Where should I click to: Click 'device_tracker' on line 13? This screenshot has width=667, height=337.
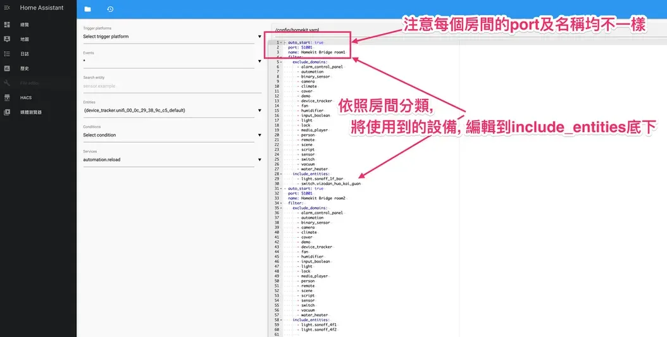click(x=316, y=101)
